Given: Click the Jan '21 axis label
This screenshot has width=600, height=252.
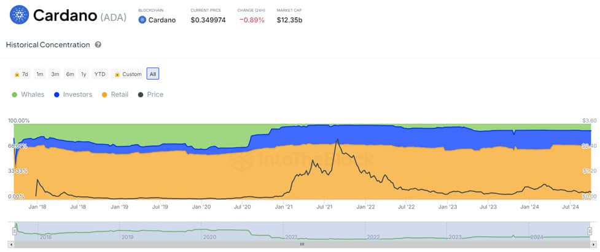Looking at the screenshot, I should coord(285,207).
